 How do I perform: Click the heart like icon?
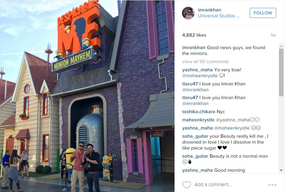(187, 185)
